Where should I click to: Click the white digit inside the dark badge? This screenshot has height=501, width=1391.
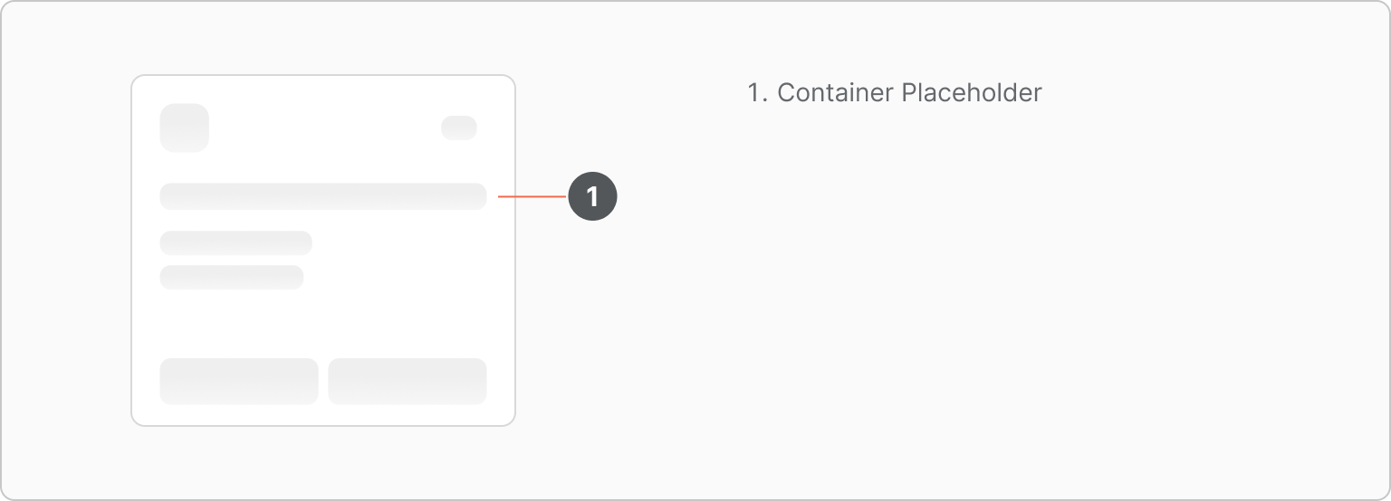coord(592,196)
